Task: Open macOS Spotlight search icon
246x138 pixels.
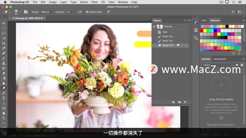Action: coord(234,2)
